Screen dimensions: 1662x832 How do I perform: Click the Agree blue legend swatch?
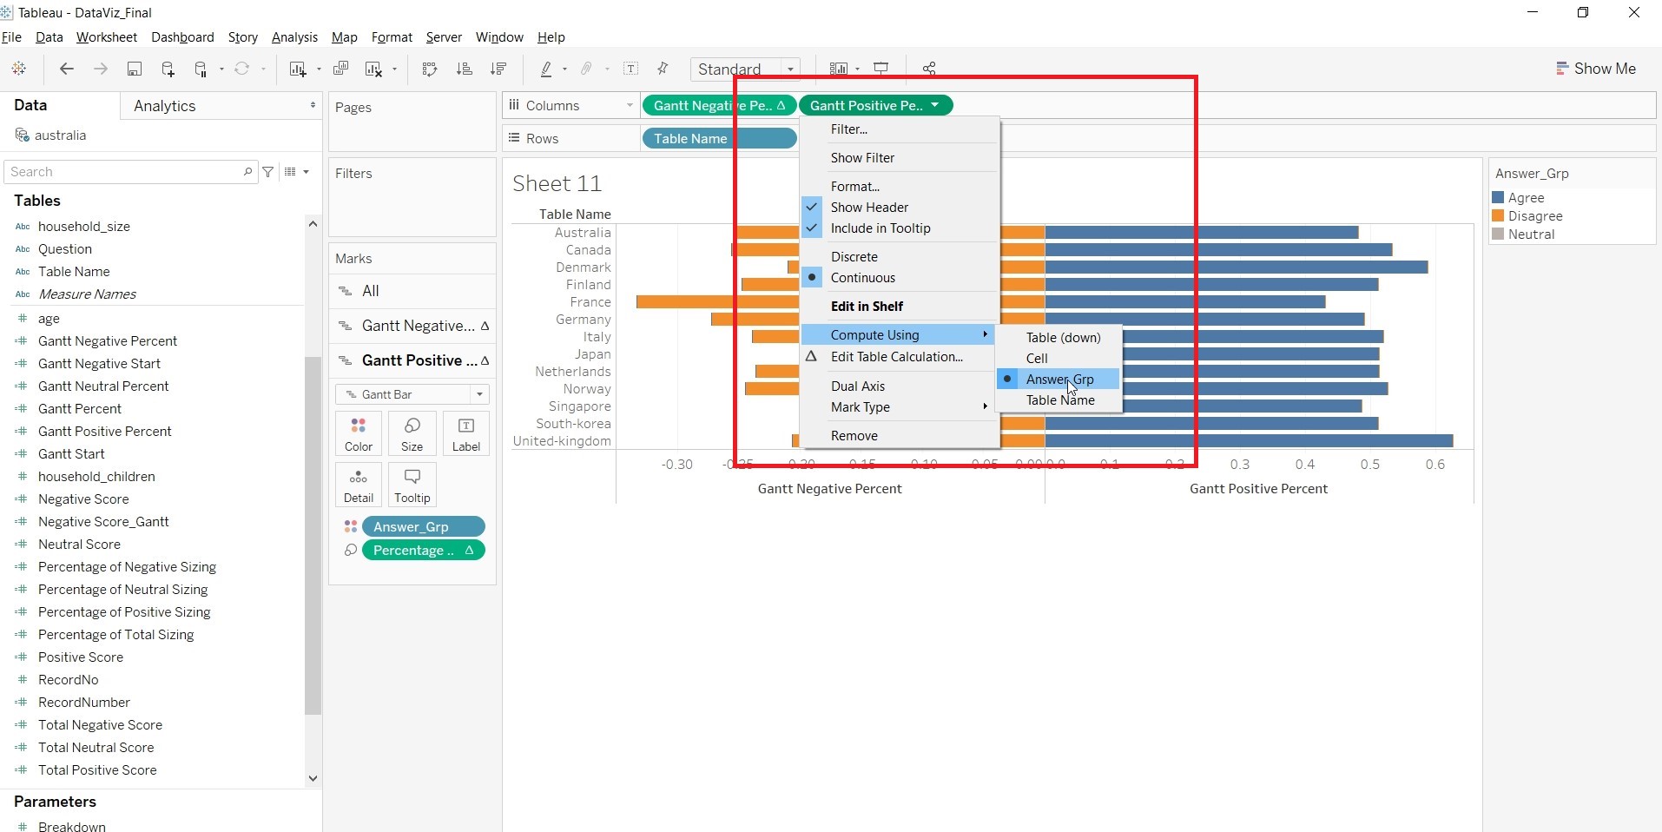pyautogui.click(x=1498, y=198)
